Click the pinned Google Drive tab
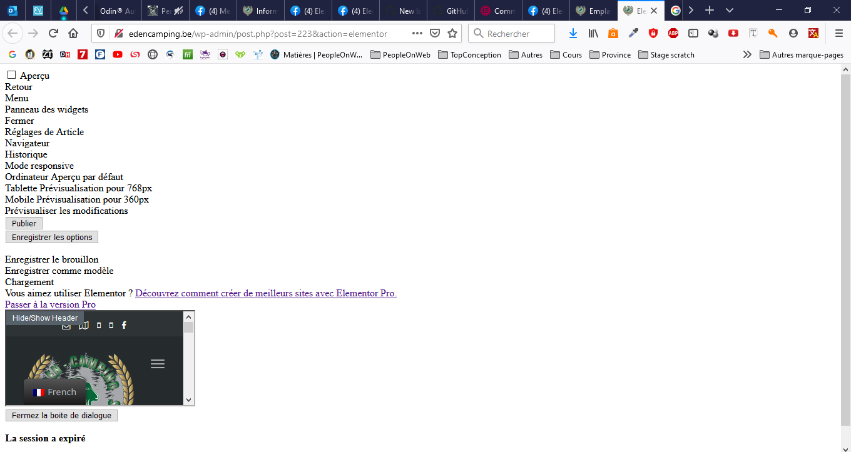Screen dimensions: 851x452 (x=63, y=11)
